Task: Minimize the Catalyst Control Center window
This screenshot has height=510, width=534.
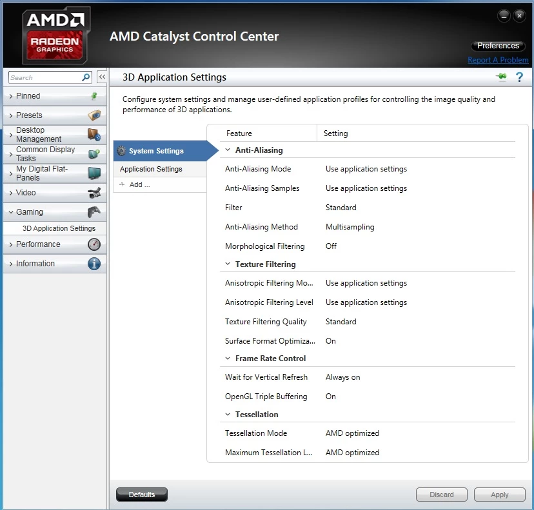Action: tap(504, 15)
